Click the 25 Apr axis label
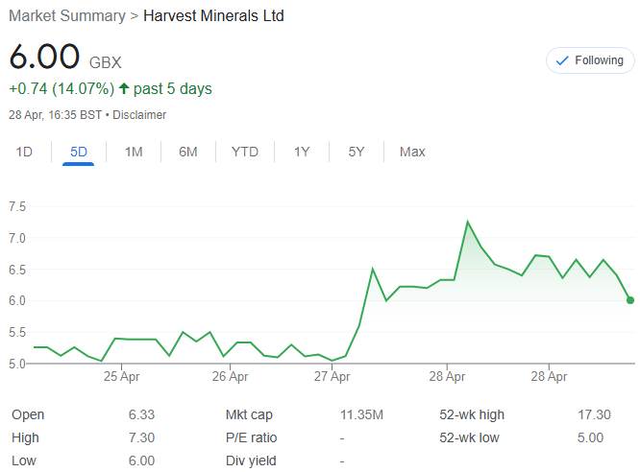640x472 pixels. (121, 376)
